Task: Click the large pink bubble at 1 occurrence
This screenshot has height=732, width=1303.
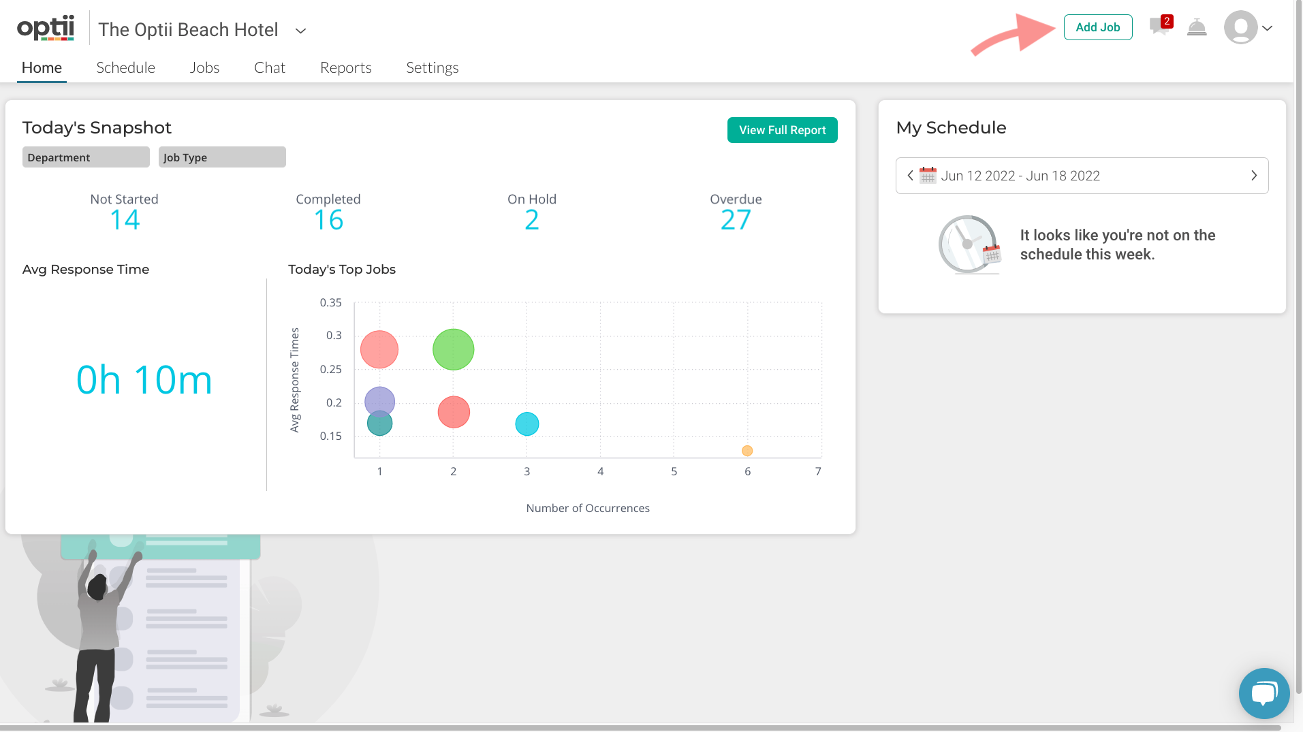Action: coord(379,349)
